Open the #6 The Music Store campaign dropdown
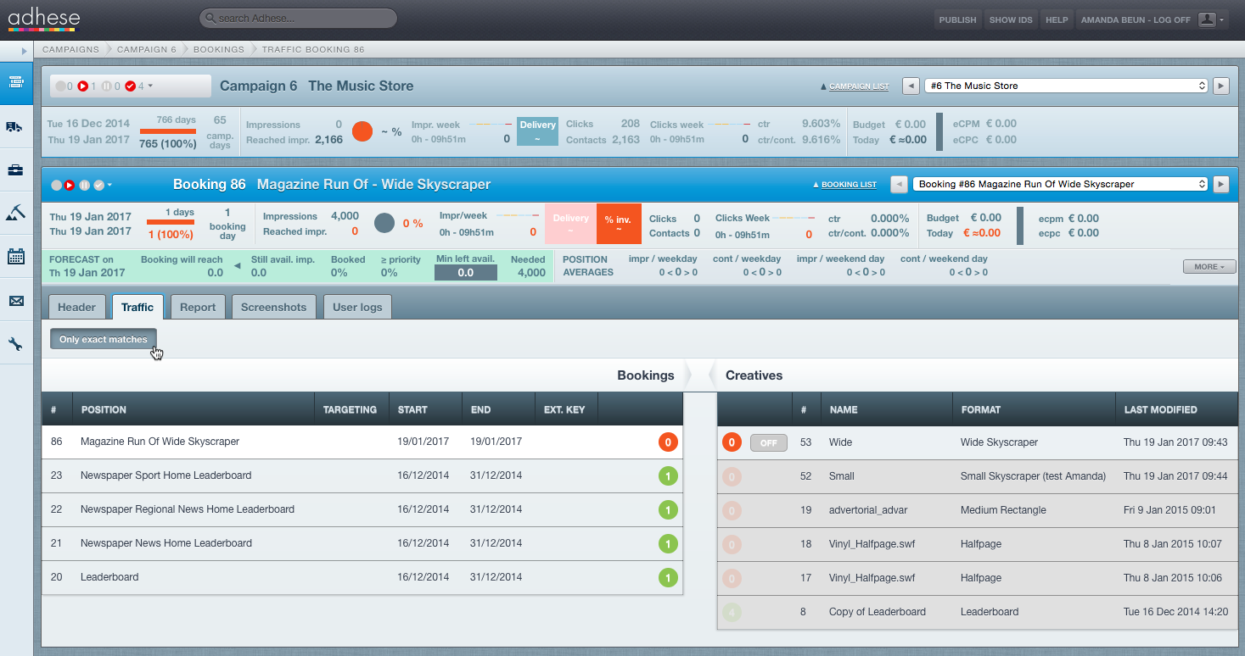The width and height of the screenshot is (1245, 656). click(1067, 86)
